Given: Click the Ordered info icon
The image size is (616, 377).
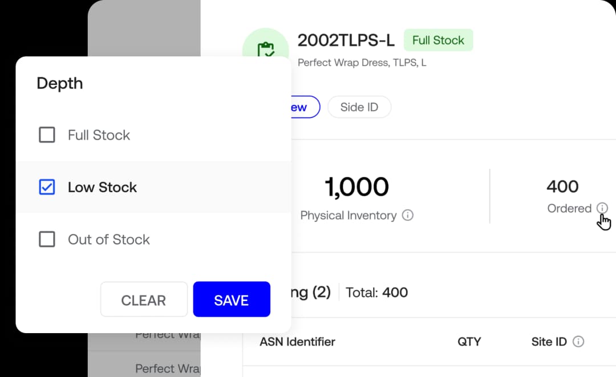Looking at the screenshot, I should tap(602, 208).
